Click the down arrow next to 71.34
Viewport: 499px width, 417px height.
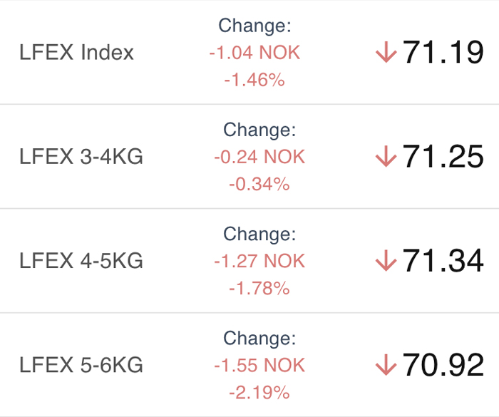point(386,261)
